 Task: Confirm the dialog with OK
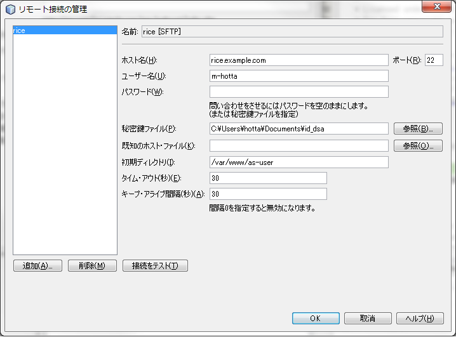point(316,319)
